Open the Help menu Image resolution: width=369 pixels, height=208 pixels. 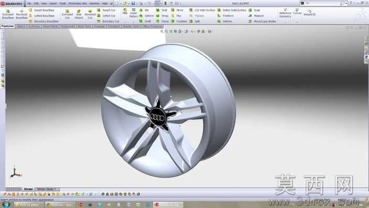click(x=104, y=3)
